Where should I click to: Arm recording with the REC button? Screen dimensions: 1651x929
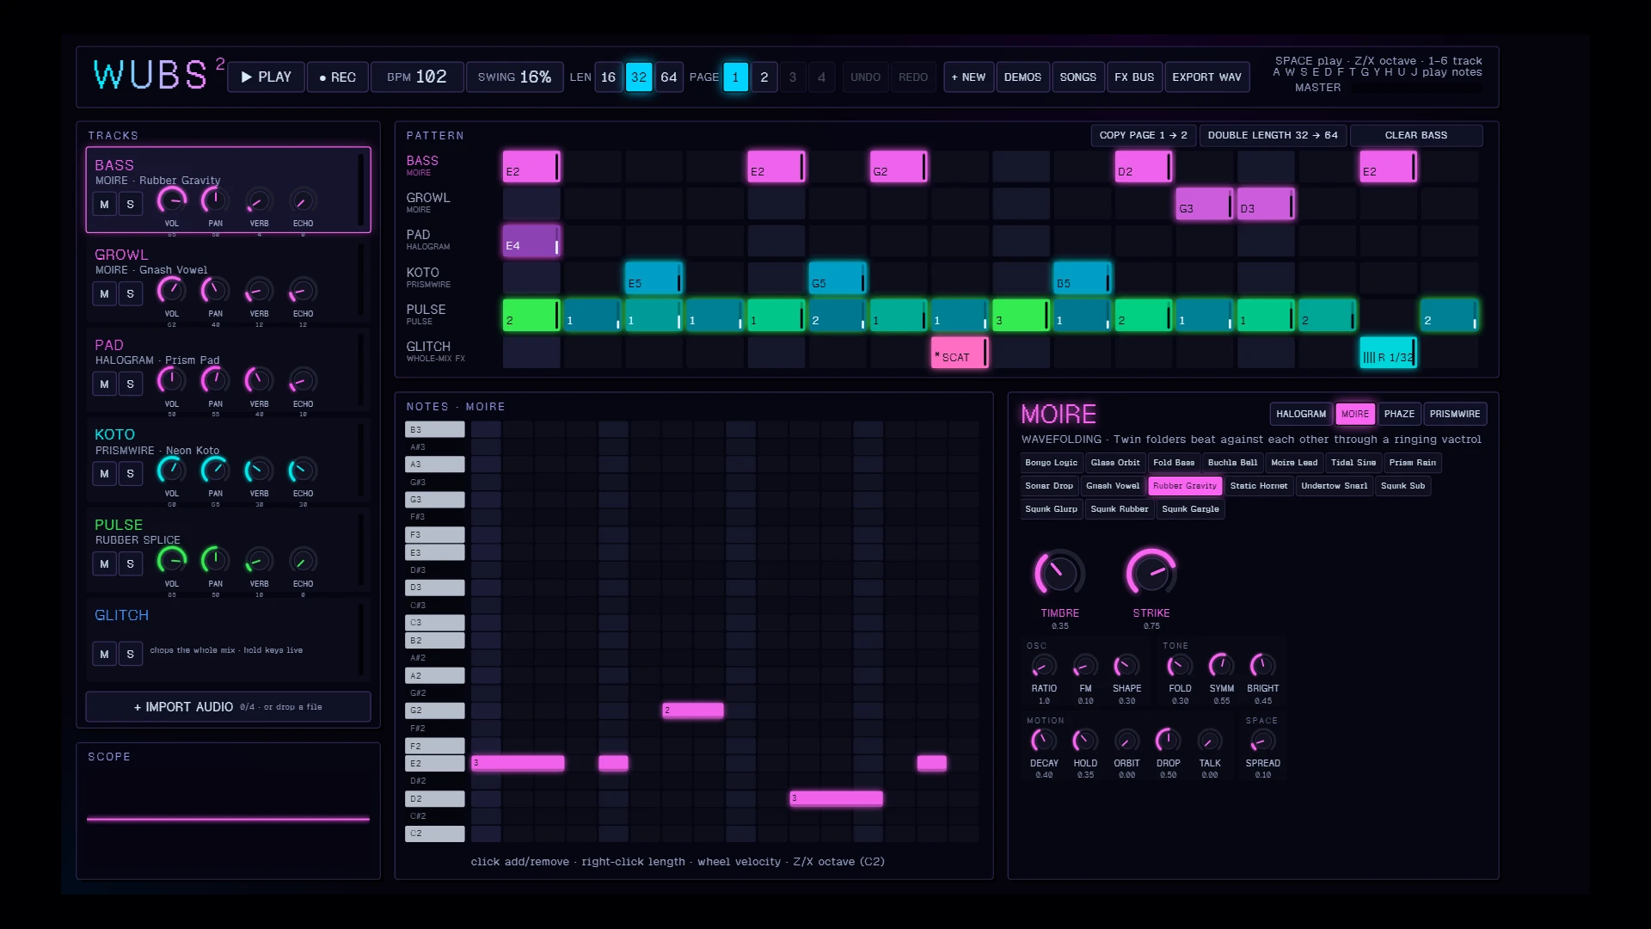click(337, 77)
